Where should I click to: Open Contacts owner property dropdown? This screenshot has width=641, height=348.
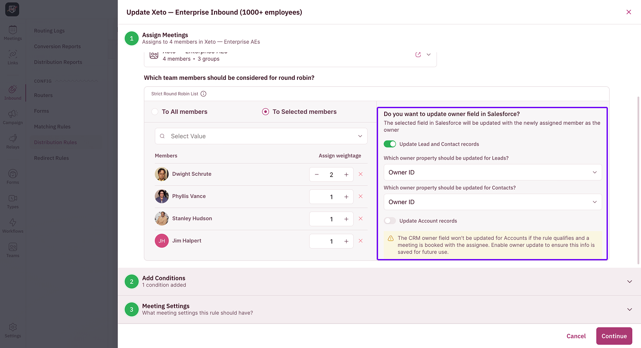(493, 202)
